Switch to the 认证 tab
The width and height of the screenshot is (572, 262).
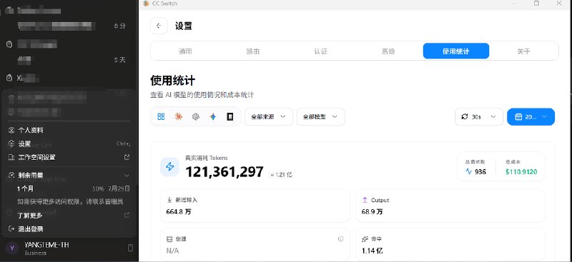[320, 51]
